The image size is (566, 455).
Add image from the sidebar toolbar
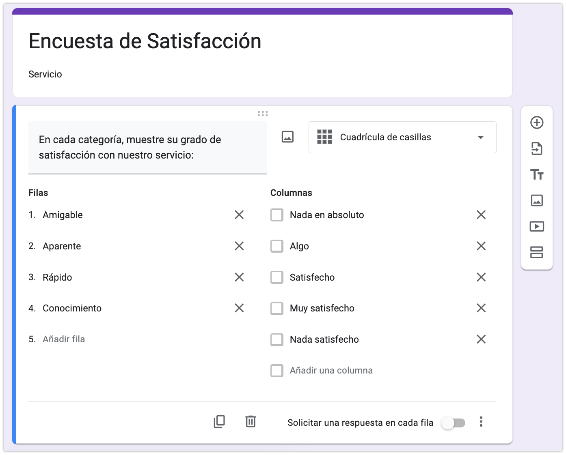click(537, 200)
